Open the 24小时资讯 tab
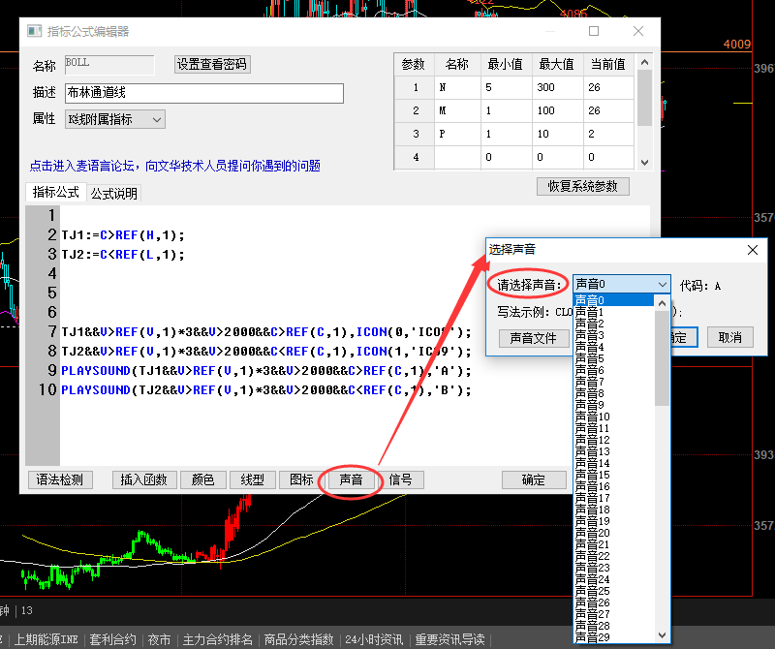The image size is (775, 649). point(374,639)
